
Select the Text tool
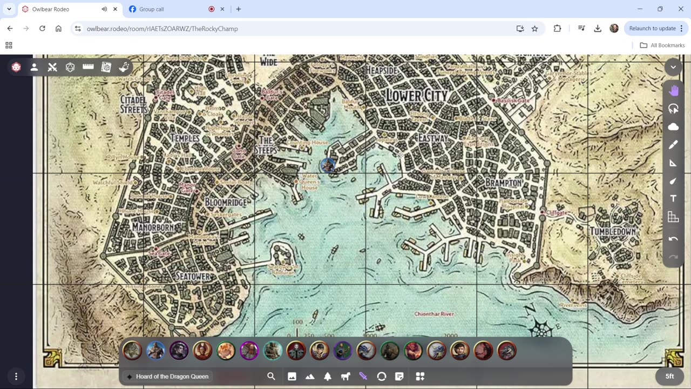coord(673,199)
